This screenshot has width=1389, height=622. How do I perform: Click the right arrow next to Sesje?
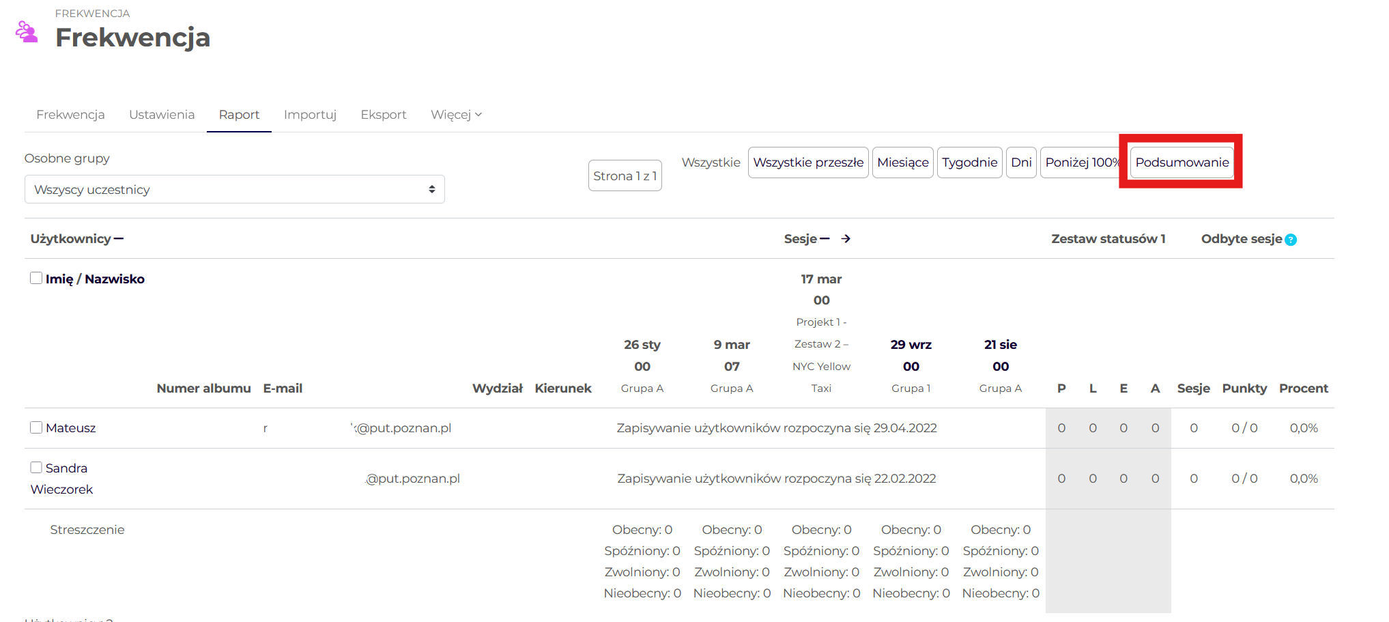[x=846, y=239]
